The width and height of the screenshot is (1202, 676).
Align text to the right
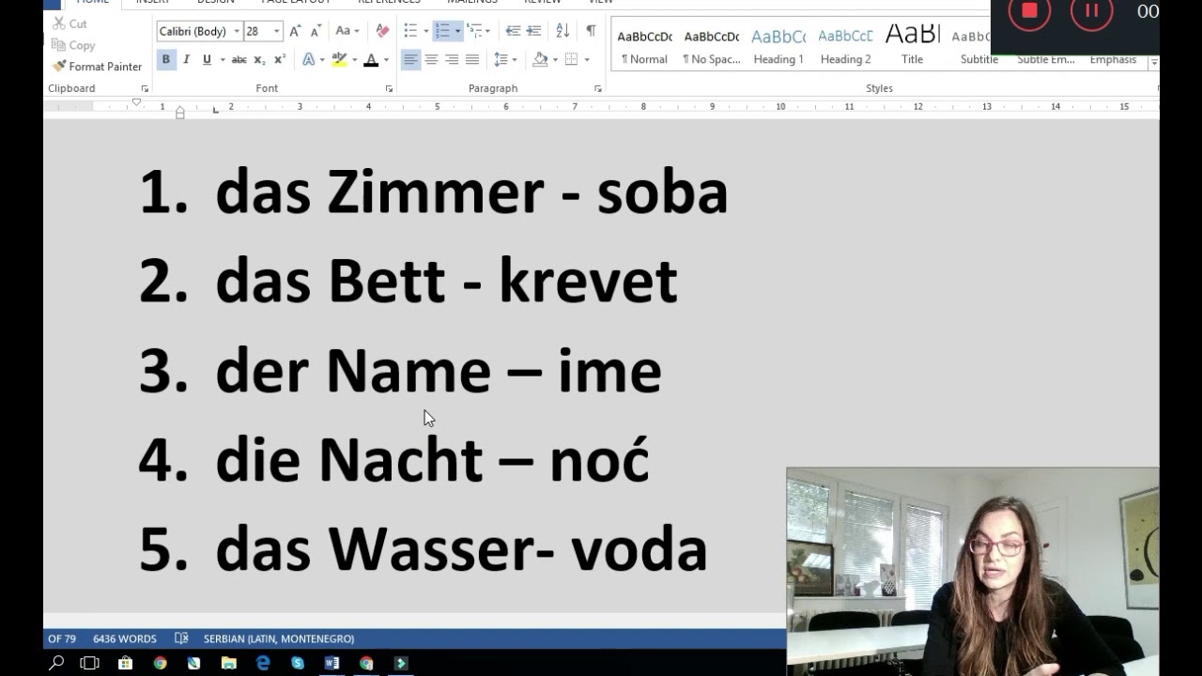click(452, 59)
